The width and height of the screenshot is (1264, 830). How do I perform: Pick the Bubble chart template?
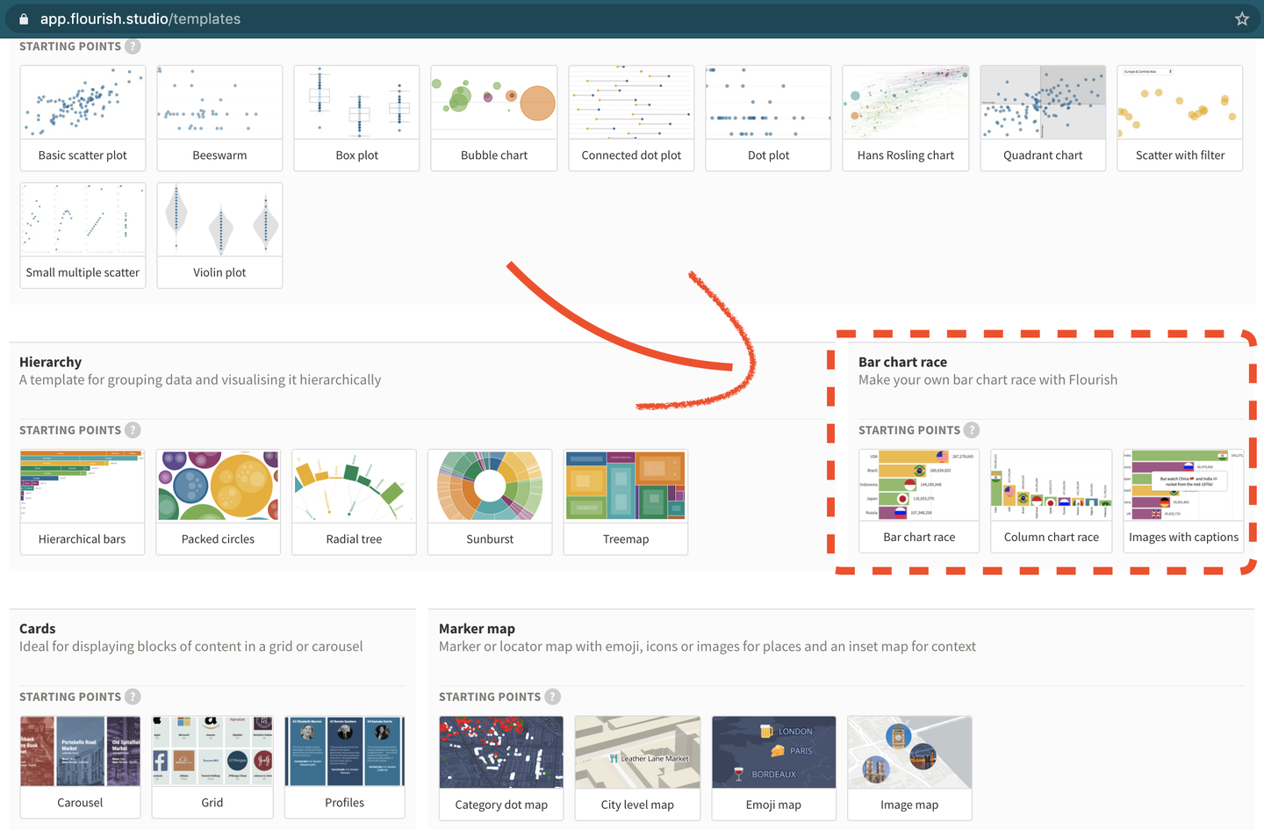point(494,118)
